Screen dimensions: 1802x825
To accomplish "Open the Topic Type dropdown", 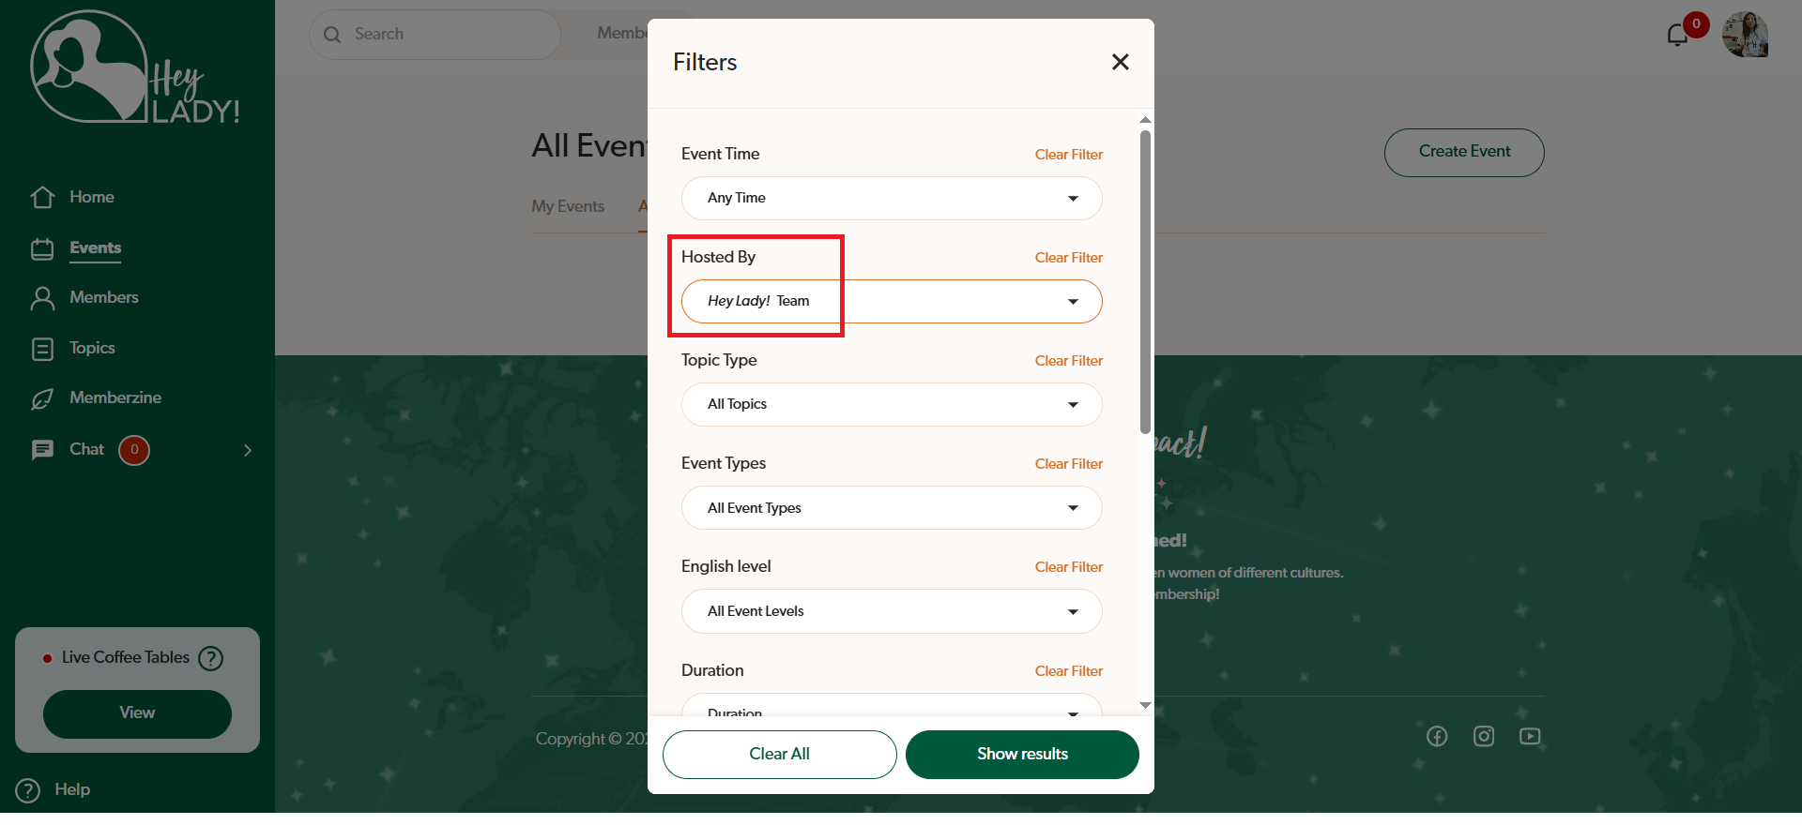I will click(891, 405).
